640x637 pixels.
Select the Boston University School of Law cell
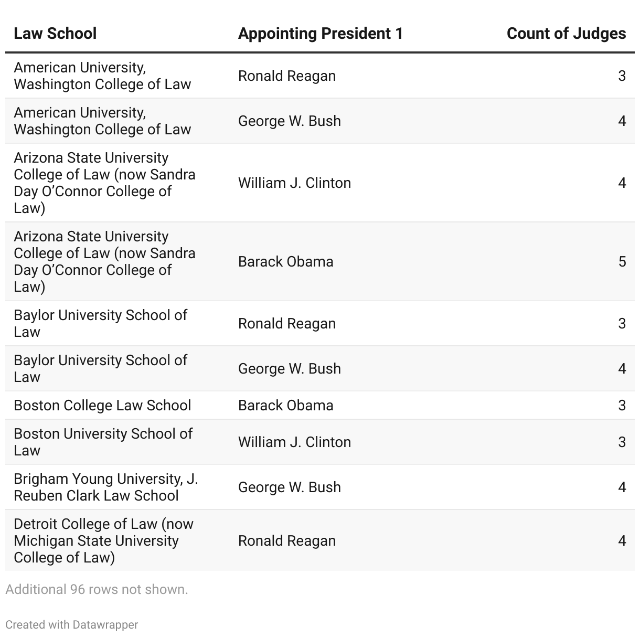tap(103, 442)
